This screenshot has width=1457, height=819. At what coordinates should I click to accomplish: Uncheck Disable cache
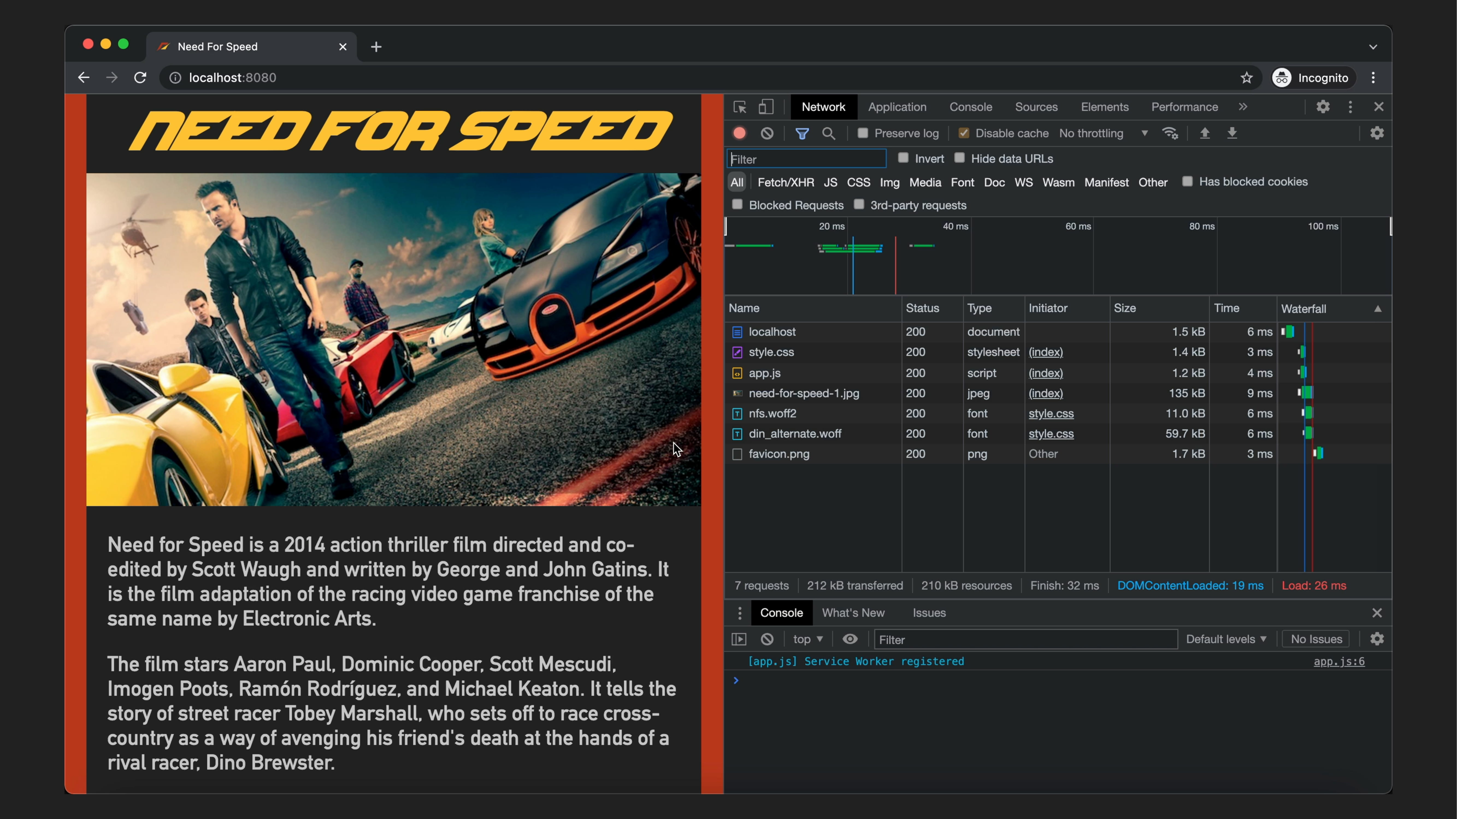tap(963, 133)
